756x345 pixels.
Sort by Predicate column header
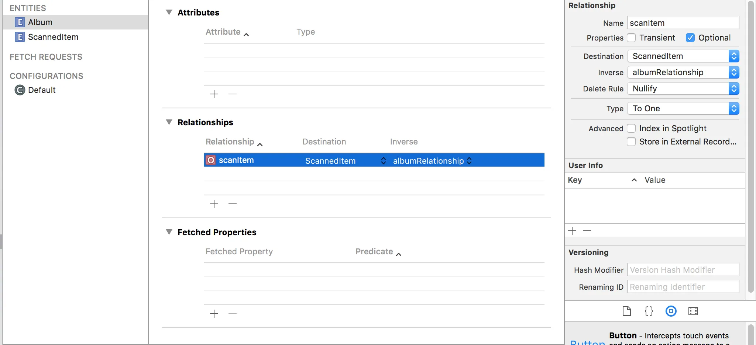tap(374, 251)
